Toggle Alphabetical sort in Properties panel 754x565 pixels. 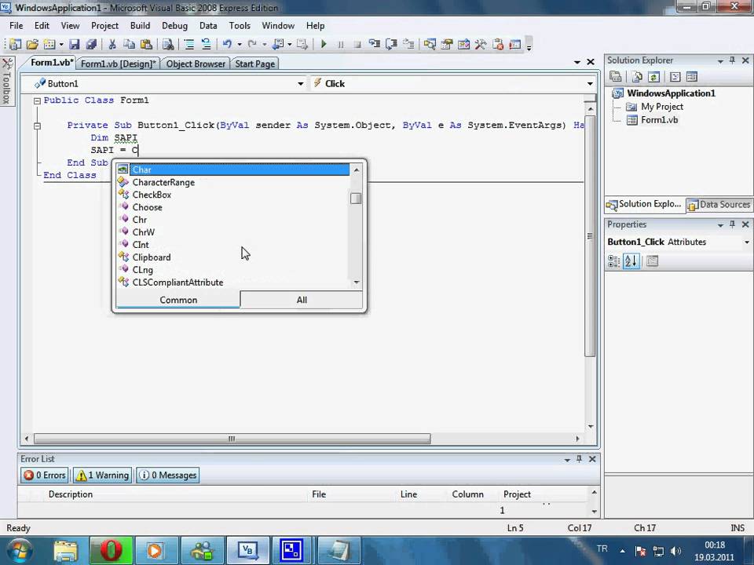(631, 261)
